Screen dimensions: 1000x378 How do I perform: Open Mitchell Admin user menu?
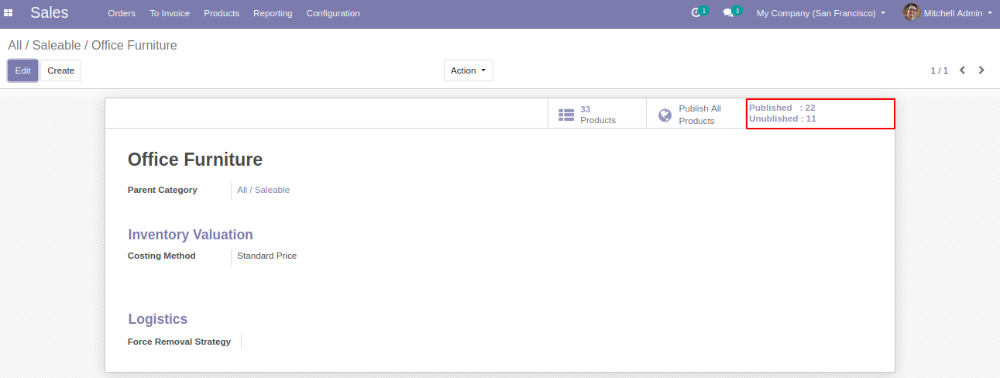pos(947,13)
